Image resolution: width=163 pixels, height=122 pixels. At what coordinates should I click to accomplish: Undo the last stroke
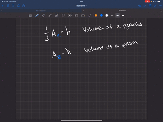(140, 6)
